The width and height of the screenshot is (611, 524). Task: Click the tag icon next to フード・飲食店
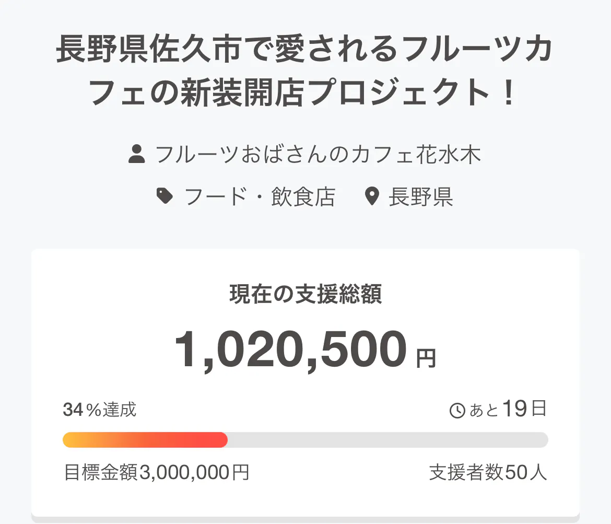(165, 196)
